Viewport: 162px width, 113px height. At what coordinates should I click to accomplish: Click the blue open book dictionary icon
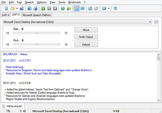pyautogui.click(x=82, y=8)
